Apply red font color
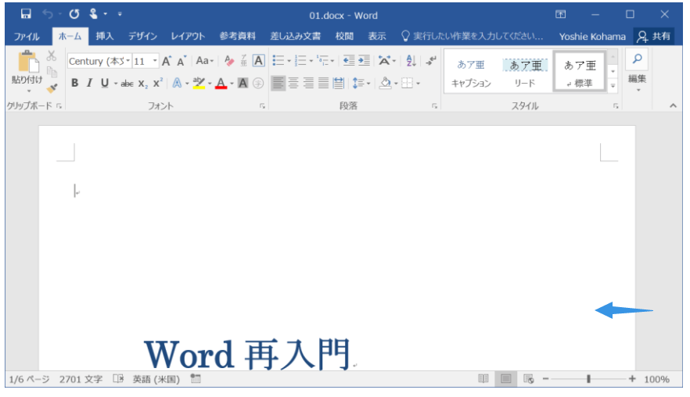 [x=221, y=83]
